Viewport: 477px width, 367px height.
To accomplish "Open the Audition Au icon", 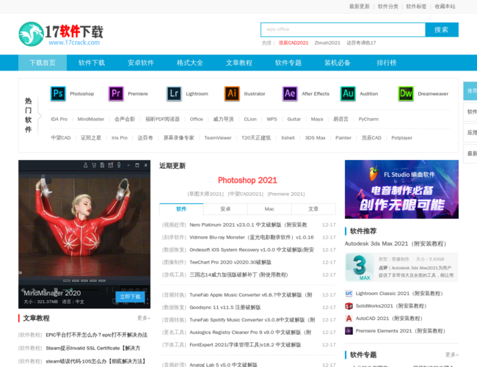I will pos(348,93).
